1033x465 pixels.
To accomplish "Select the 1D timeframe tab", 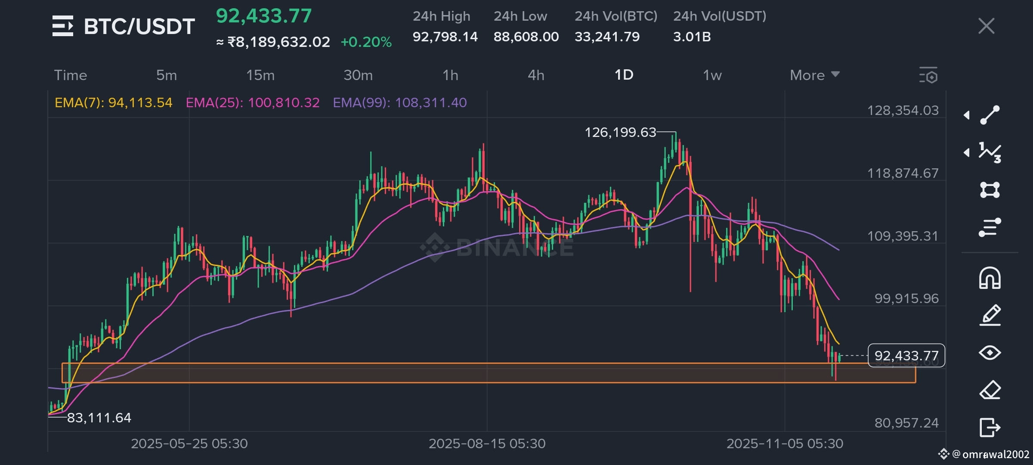I will click(624, 75).
